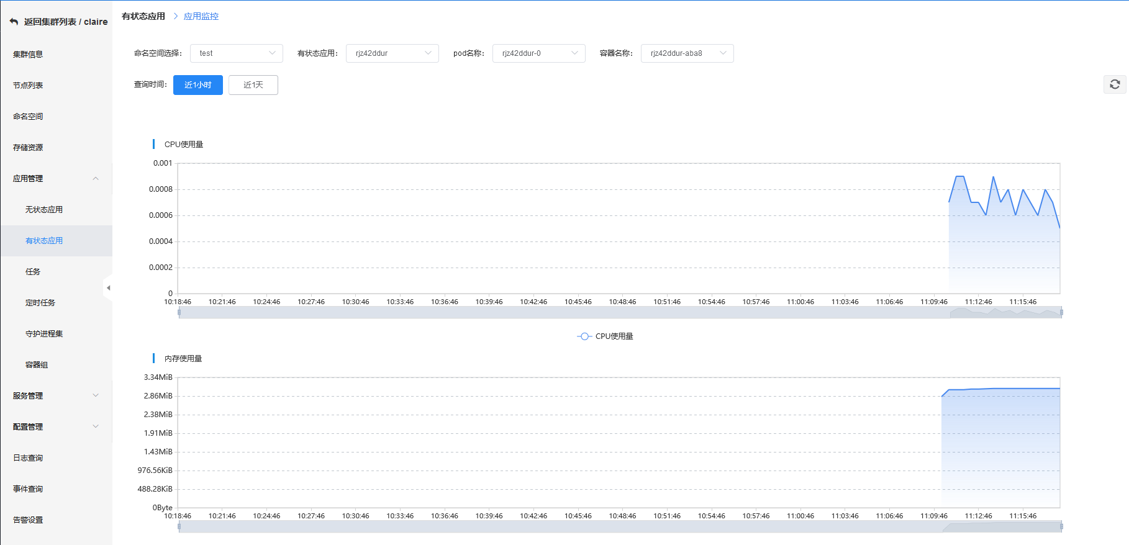Click the memory chart zoom slider bar
Screen dimensions: 1129x545
(620, 526)
